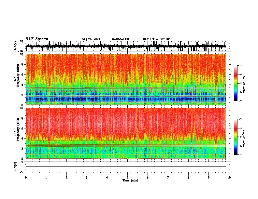Click the "ch.1(V)" waveform axis label
This screenshot has width=258, height=199.
pyautogui.click(x=16, y=46)
